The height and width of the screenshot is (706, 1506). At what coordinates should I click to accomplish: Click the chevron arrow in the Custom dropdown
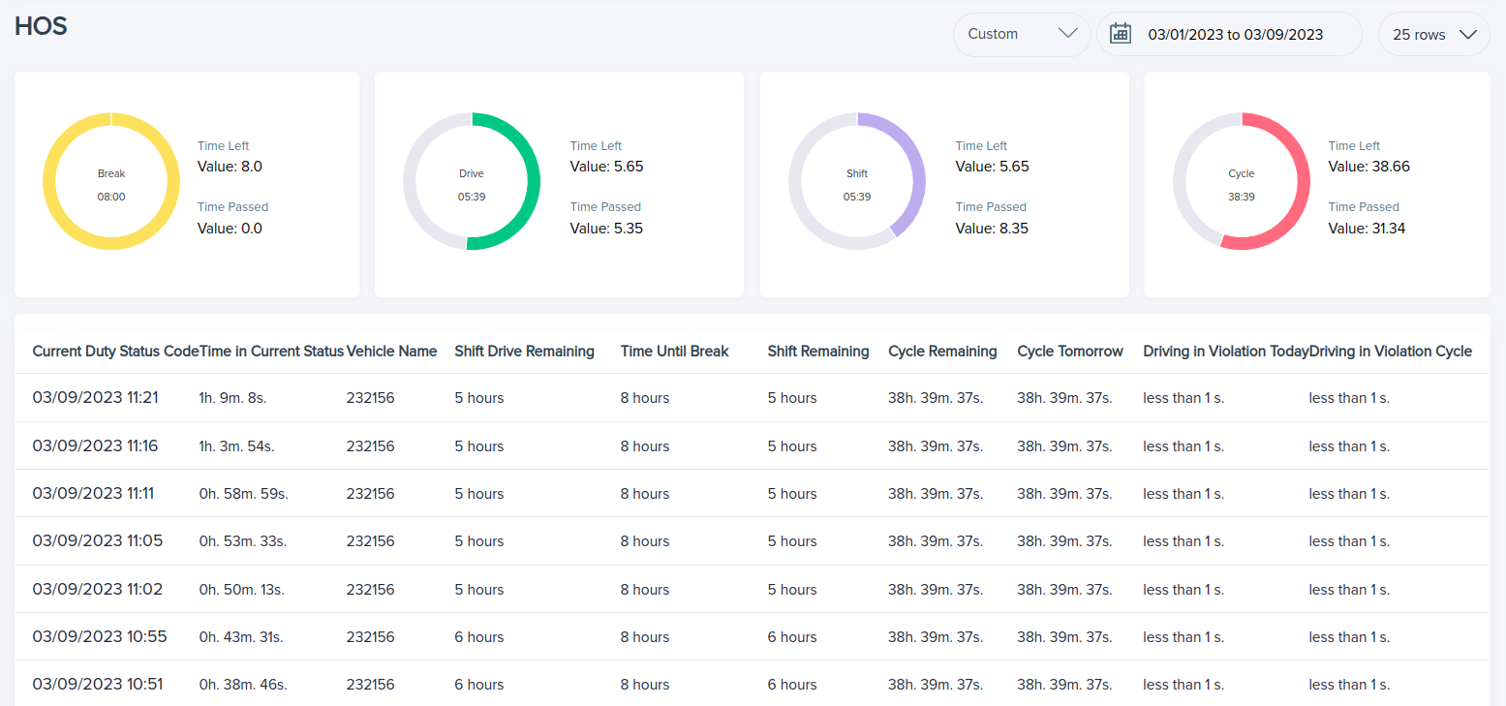(x=1068, y=34)
